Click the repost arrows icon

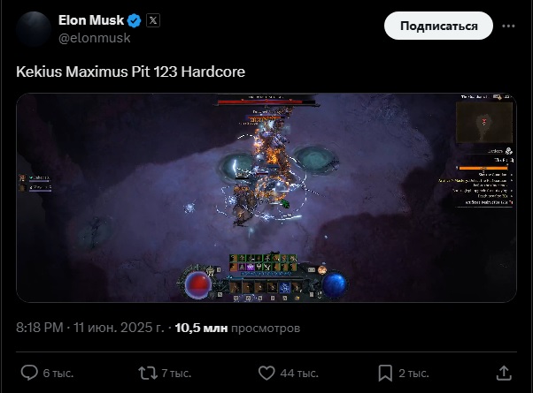point(148,373)
